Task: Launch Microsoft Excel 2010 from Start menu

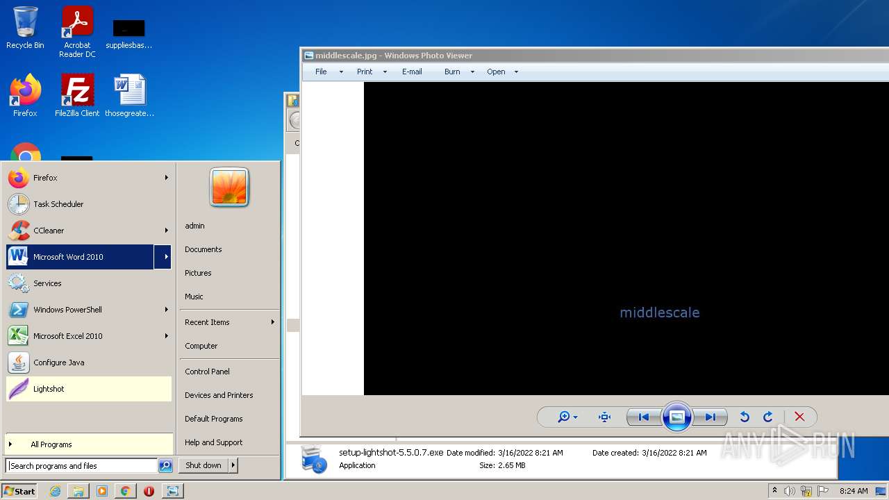Action: (x=89, y=336)
